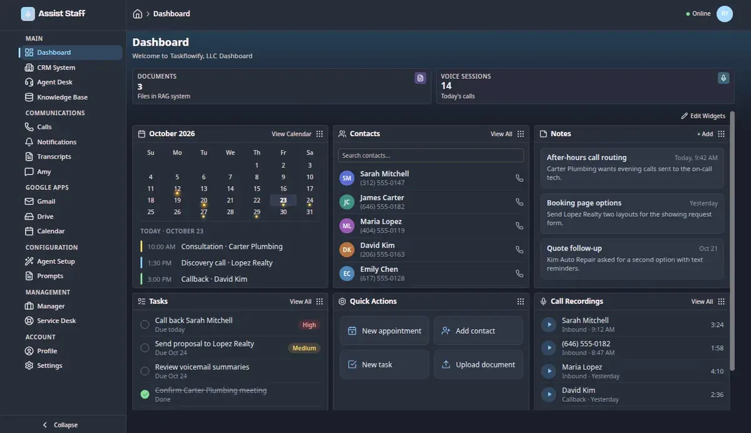Open Gmail under Google Apps
The image size is (751, 433).
(x=71, y=201)
